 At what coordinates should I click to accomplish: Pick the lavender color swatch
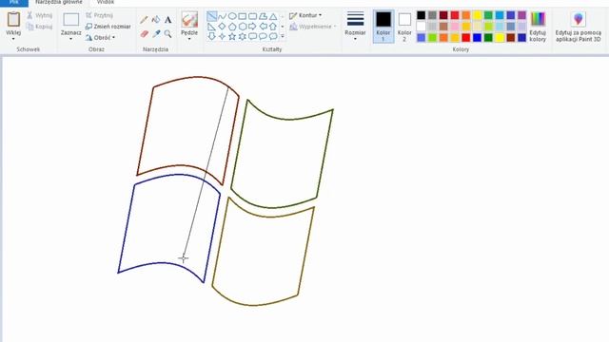tap(522, 27)
